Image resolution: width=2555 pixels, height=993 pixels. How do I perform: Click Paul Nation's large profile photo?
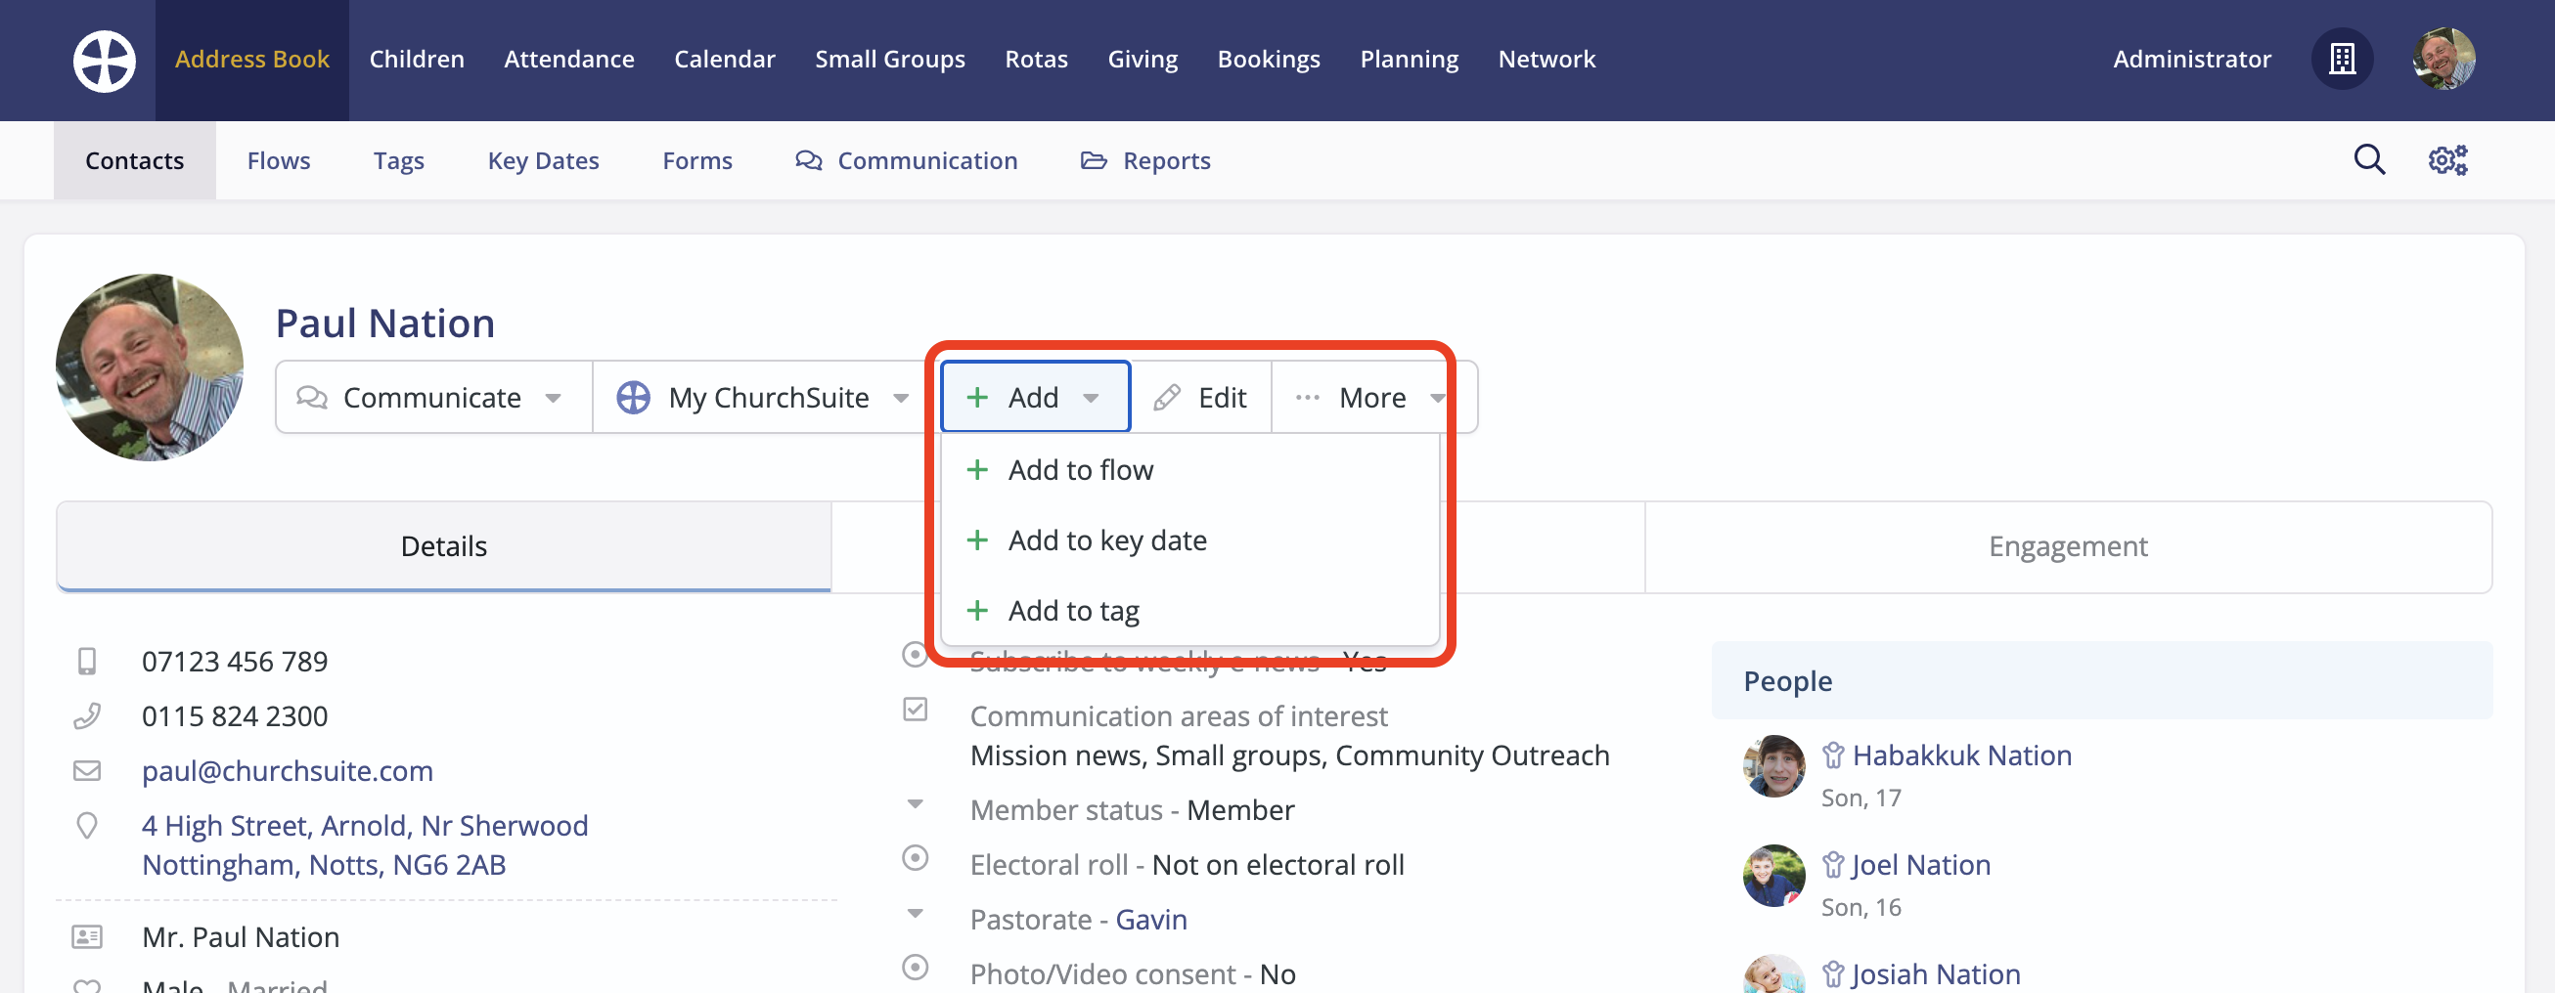(150, 367)
